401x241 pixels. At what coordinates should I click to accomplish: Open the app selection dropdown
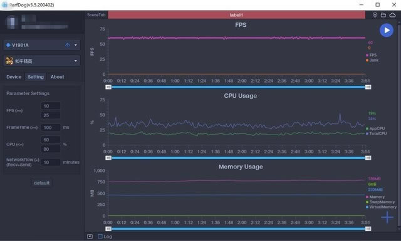click(42, 61)
